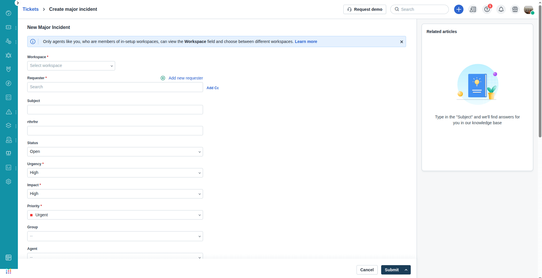This screenshot has width=542, height=278.
Task: Open the Alerts triangle sidebar icon
Action: click(9, 112)
